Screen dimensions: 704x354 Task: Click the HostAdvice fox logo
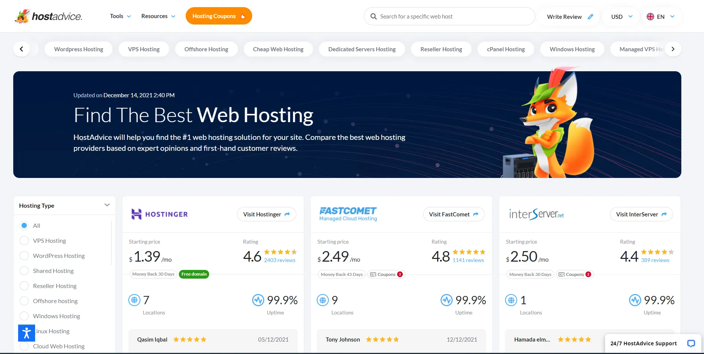coord(23,16)
